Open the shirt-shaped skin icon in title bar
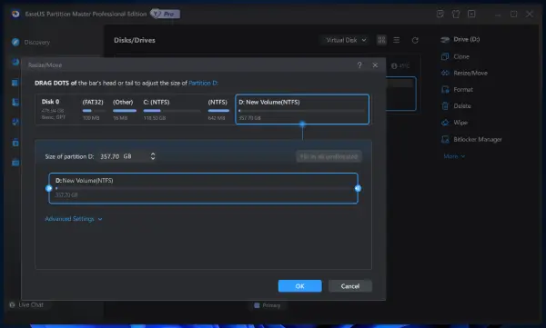The image size is (546, 328). coord(456,14)
